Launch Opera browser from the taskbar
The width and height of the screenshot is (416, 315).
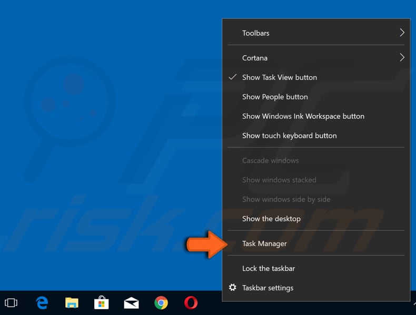(191, 302)
